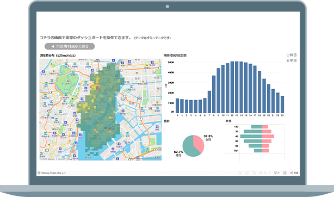
Task: Click the pink female bar for age 40
Action: pyautogui.click(x=268, y=136)
